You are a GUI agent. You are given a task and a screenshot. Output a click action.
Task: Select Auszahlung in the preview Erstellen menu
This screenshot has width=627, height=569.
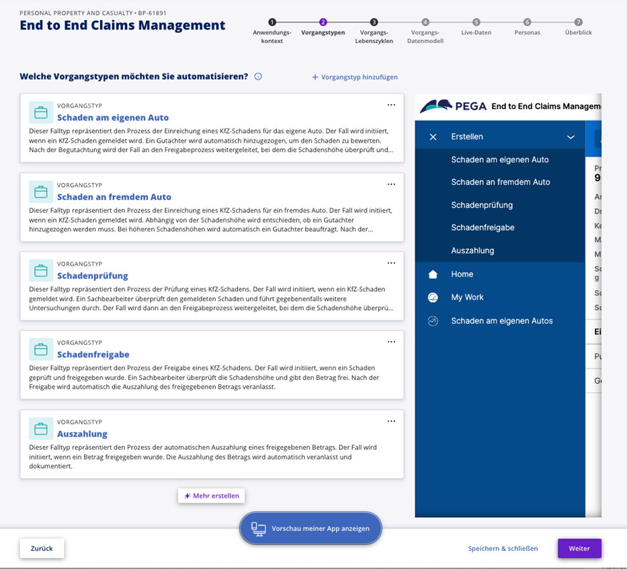(472, 250)
